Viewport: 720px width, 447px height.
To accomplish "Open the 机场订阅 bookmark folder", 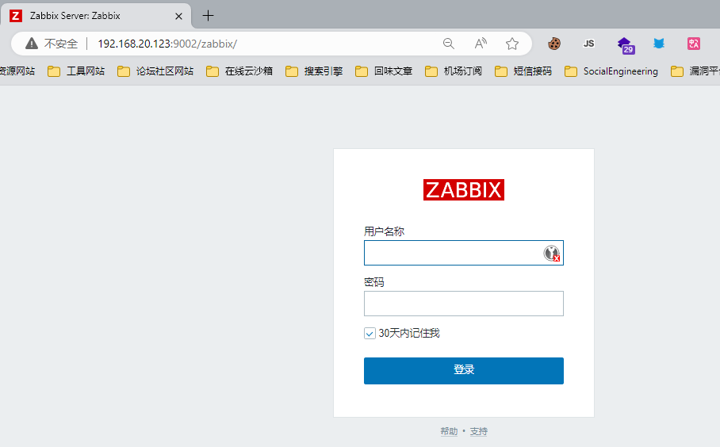I will [454, 71].
